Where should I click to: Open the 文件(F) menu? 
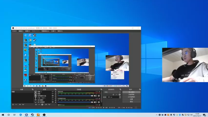point(14,31)
